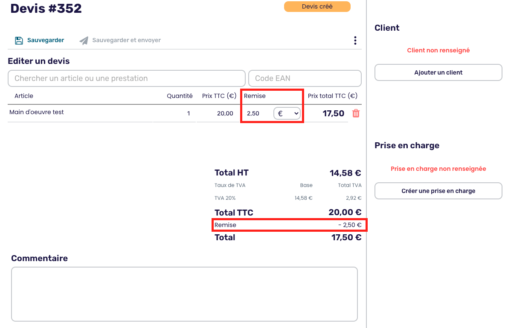The image size is (508, 328).
Task: Select the Main d'oeuvre test article name
Action: click(x=37, y=112)
